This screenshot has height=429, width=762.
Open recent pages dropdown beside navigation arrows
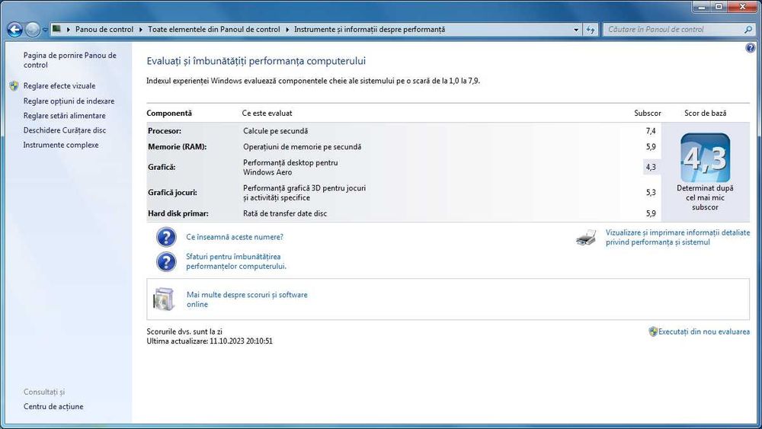point(45,30)
